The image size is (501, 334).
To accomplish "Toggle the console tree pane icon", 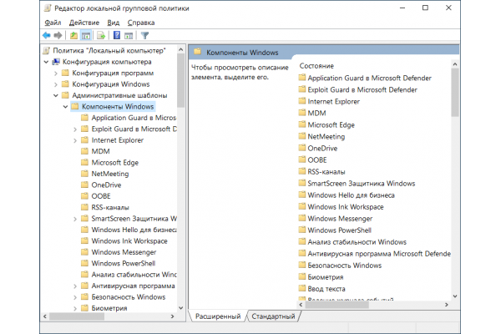I will point(86,35).
